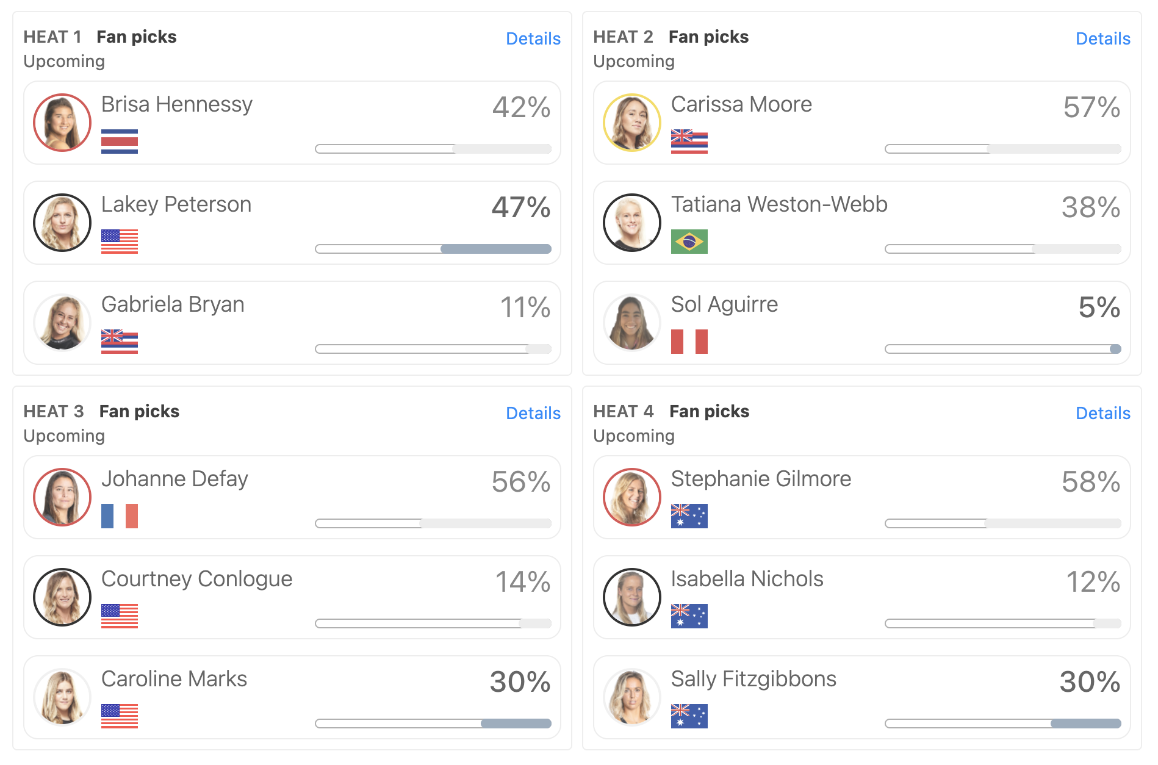
Task: Click the Brazil flag under Tatiana Weston-Webb
Action: point(689,242)
